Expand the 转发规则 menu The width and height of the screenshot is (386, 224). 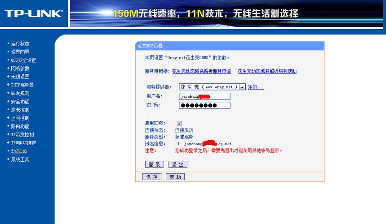(x=20, y=93)
